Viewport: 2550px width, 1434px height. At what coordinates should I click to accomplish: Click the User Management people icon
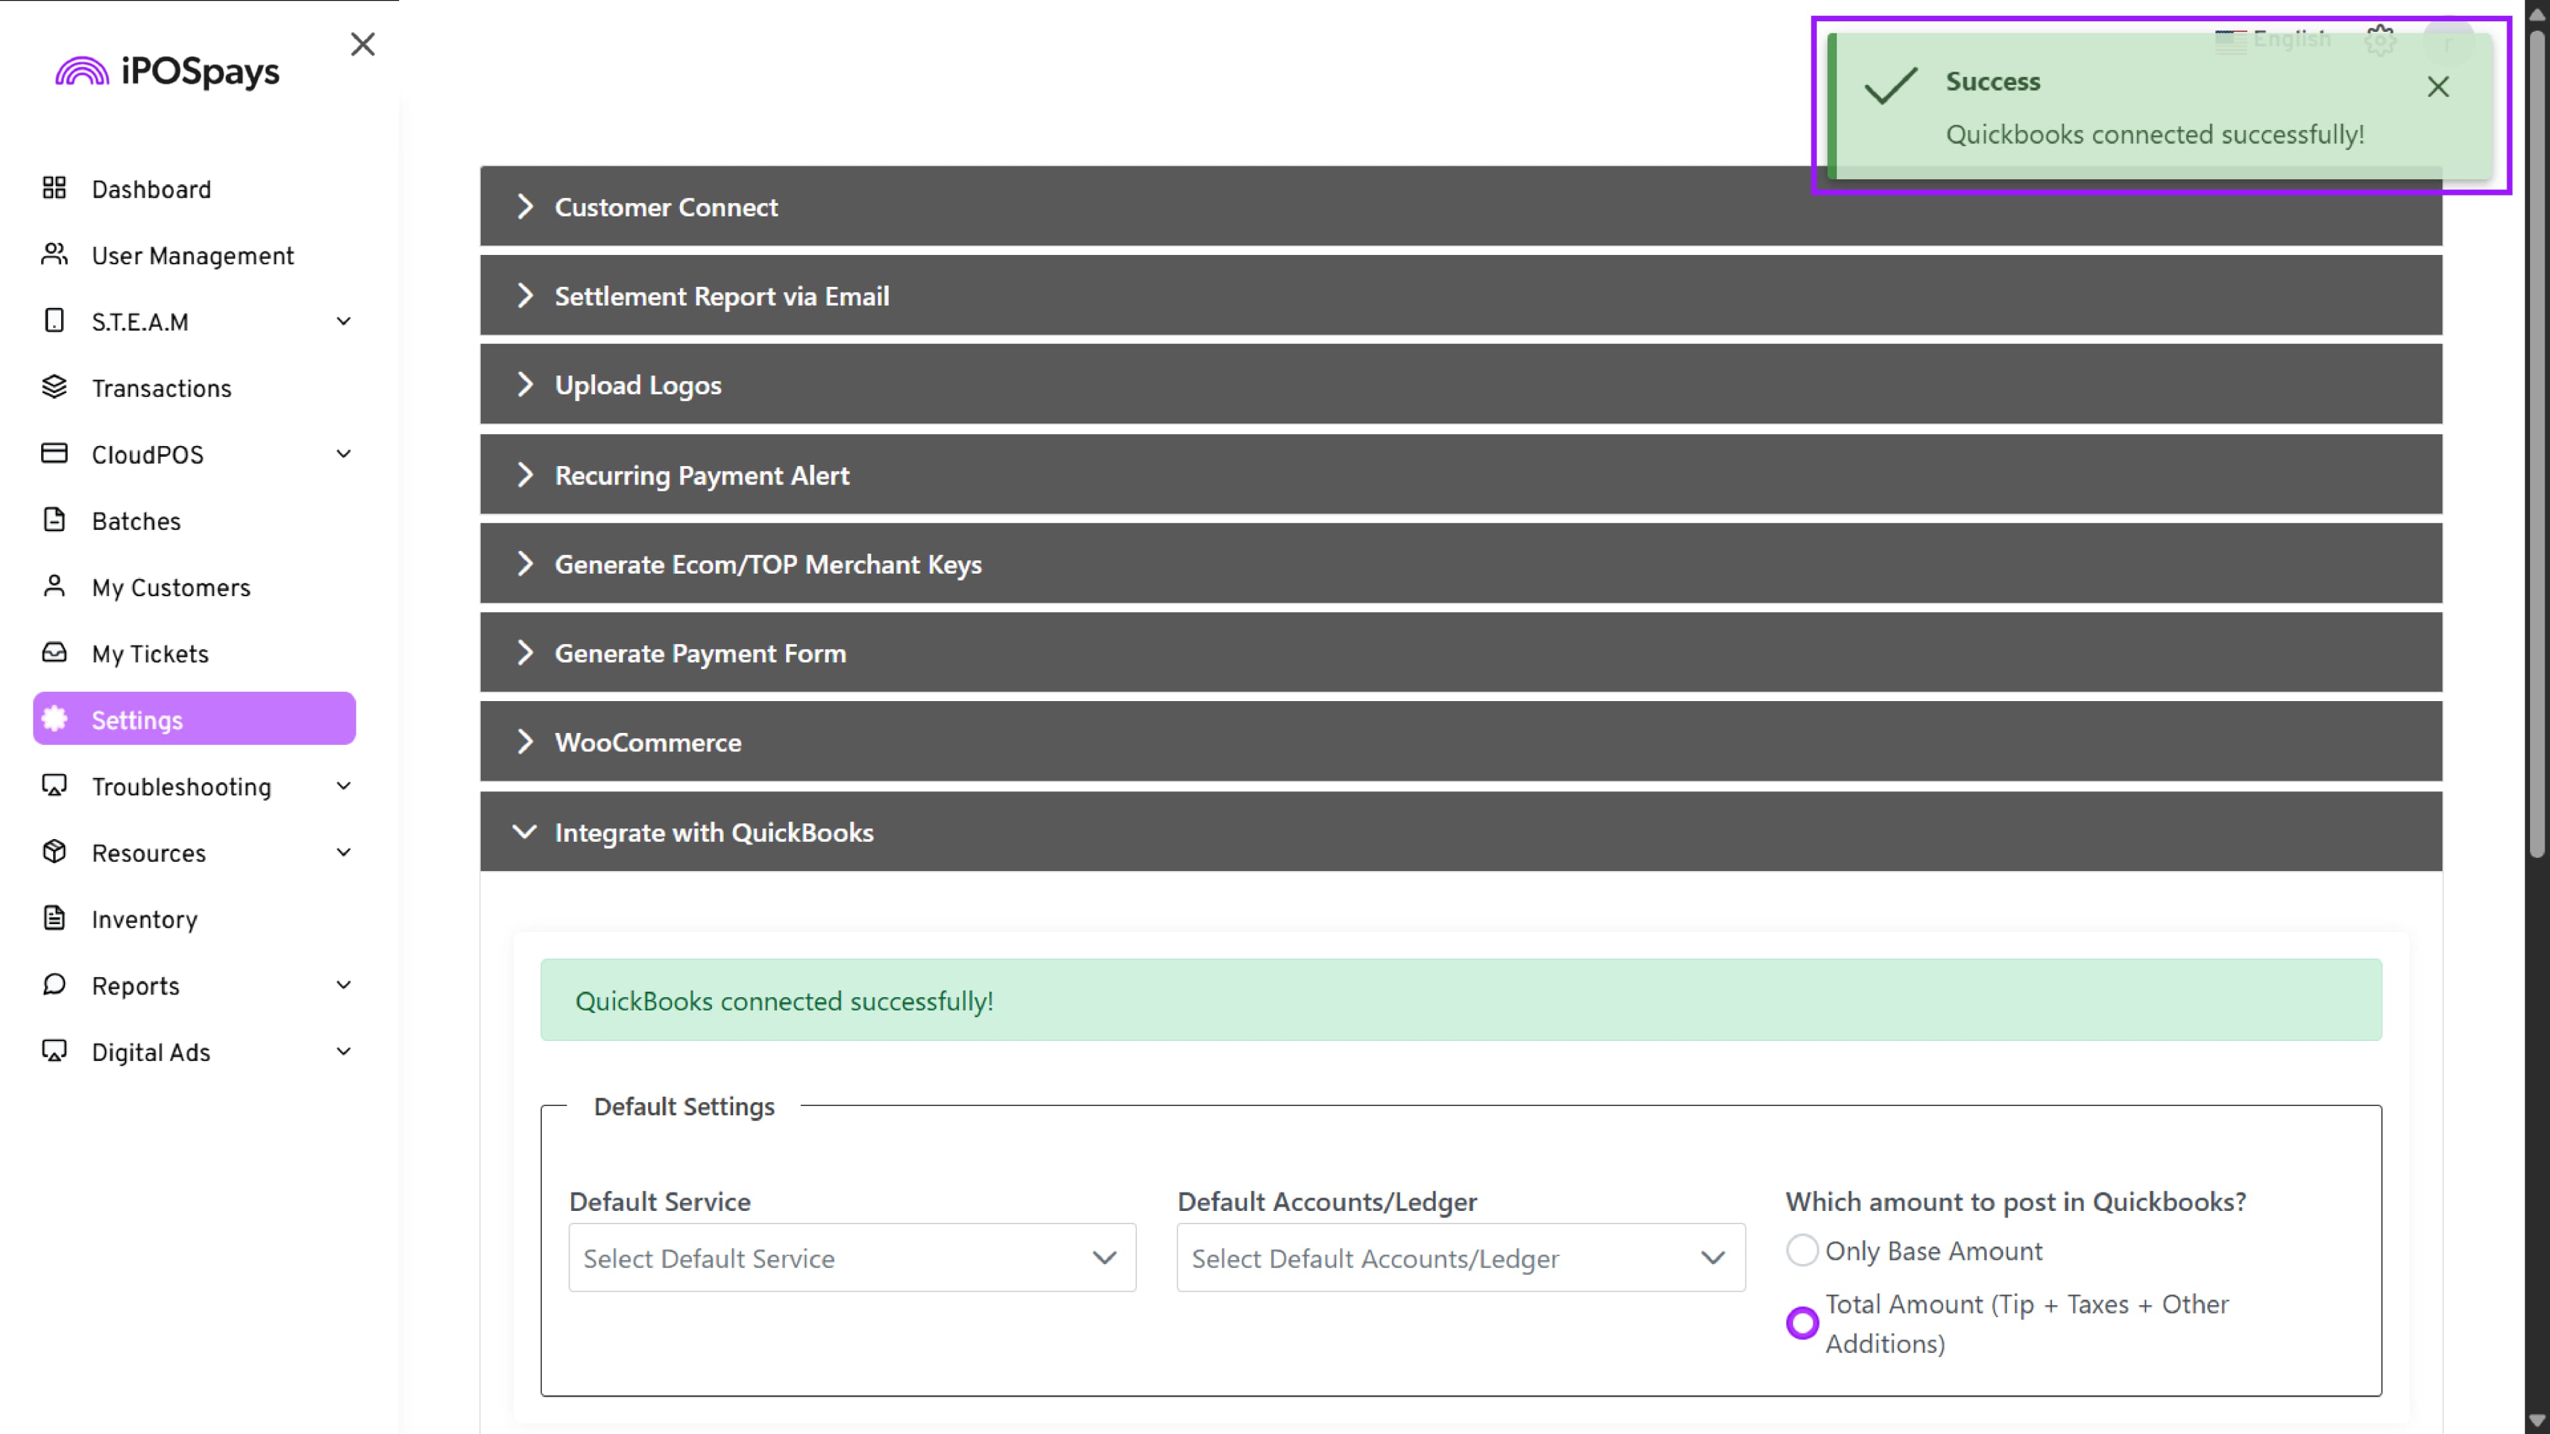coord(54,254)
